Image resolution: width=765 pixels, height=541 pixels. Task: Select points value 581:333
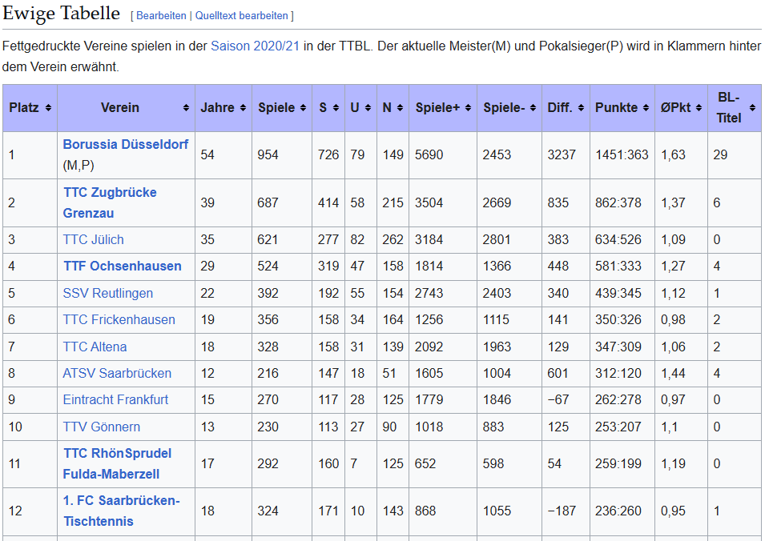(x=618, y=266)
